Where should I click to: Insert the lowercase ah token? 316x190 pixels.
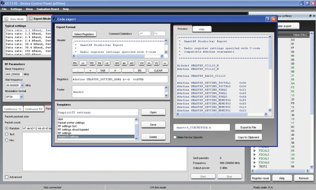(x=124, y=63)
